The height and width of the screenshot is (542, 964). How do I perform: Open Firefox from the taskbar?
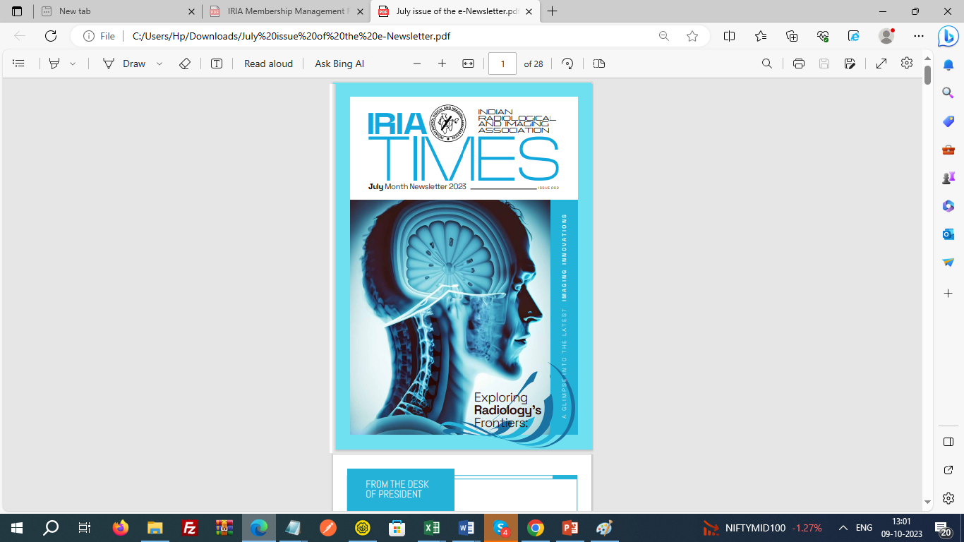pyautogui.click(x=121, y=528)
